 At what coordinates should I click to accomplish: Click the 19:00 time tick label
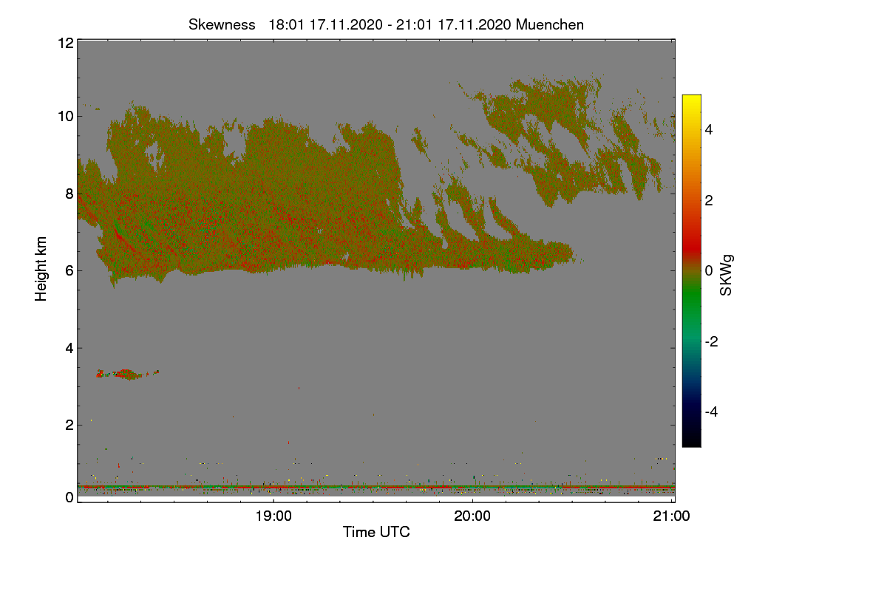pos(273,516)
